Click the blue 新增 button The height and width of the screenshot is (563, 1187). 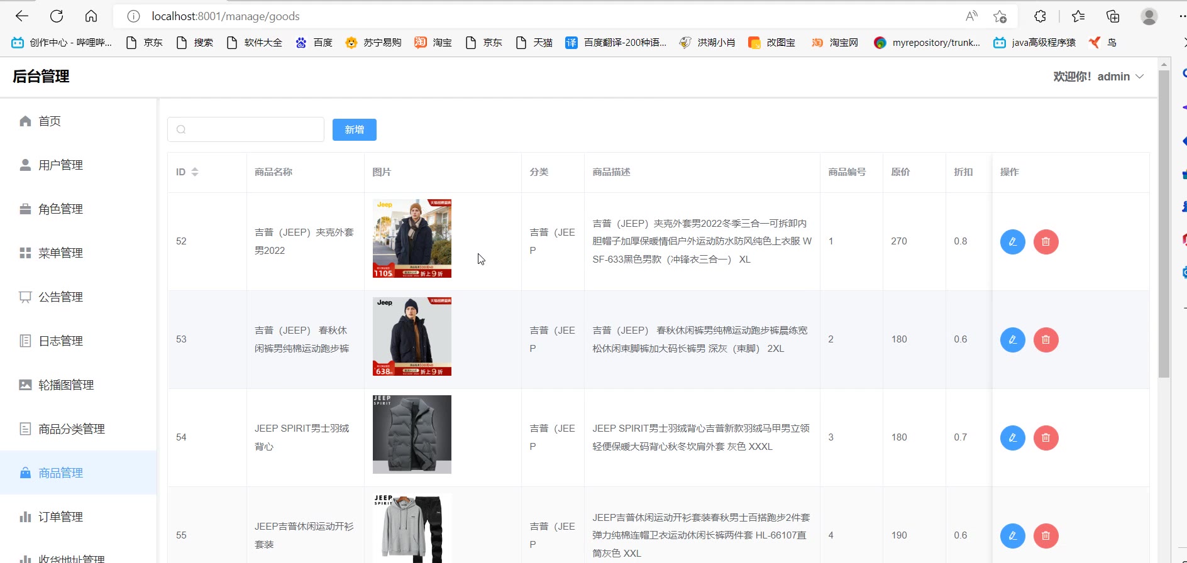pos(354,130)
